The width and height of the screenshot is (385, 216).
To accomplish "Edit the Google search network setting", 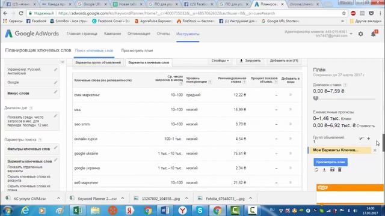I will point(56,83).
